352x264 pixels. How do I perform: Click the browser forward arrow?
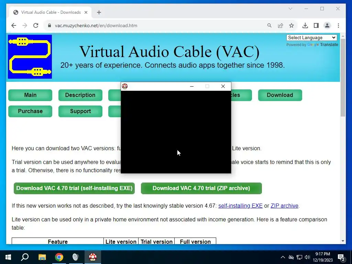(25, 25)
